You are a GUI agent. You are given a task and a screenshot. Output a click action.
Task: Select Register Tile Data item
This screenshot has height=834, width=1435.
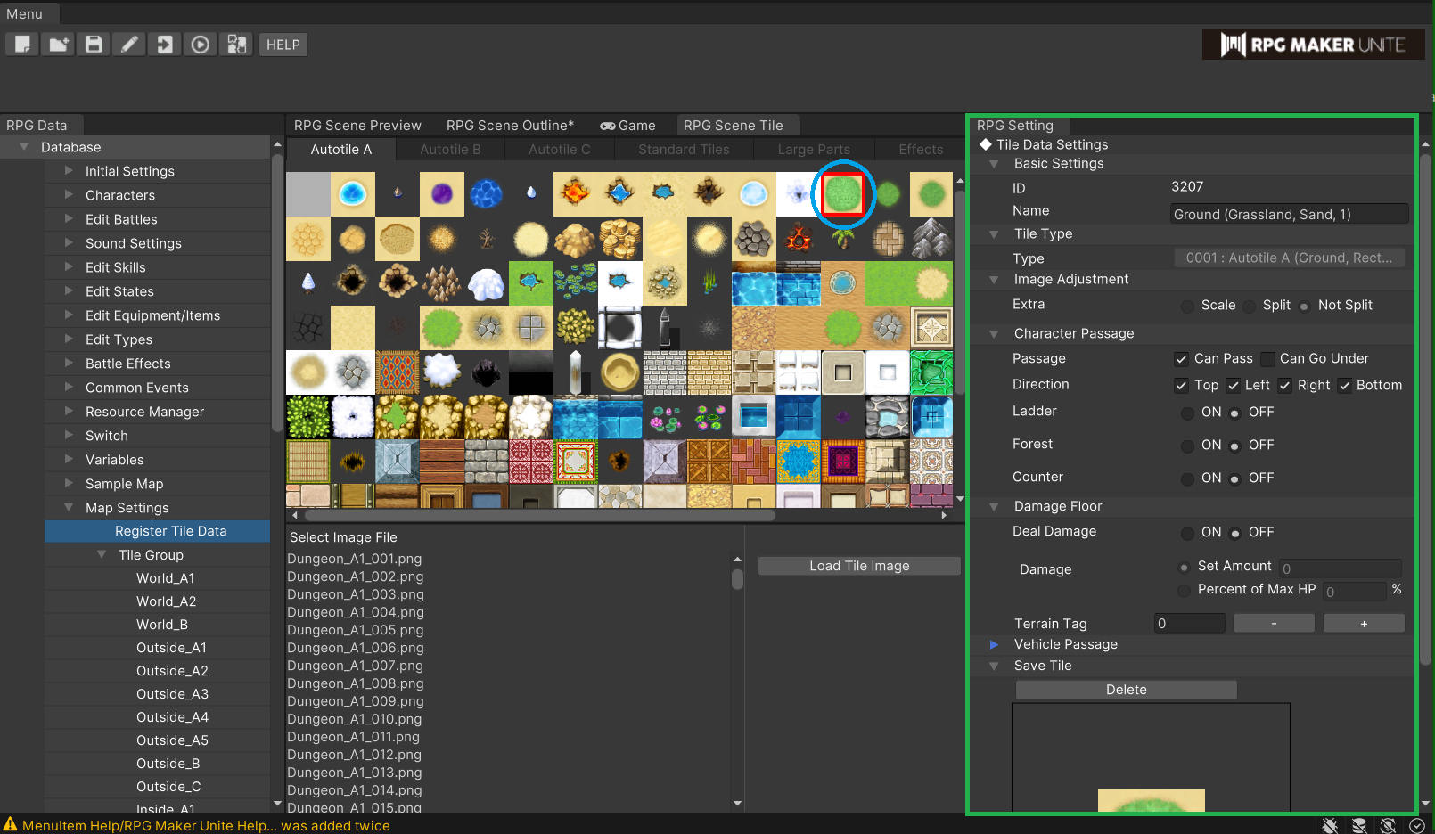tap(157, 531)
